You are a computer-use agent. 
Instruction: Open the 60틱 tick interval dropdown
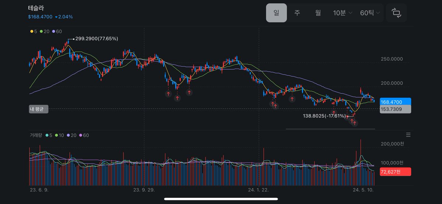tap(370, 13)
